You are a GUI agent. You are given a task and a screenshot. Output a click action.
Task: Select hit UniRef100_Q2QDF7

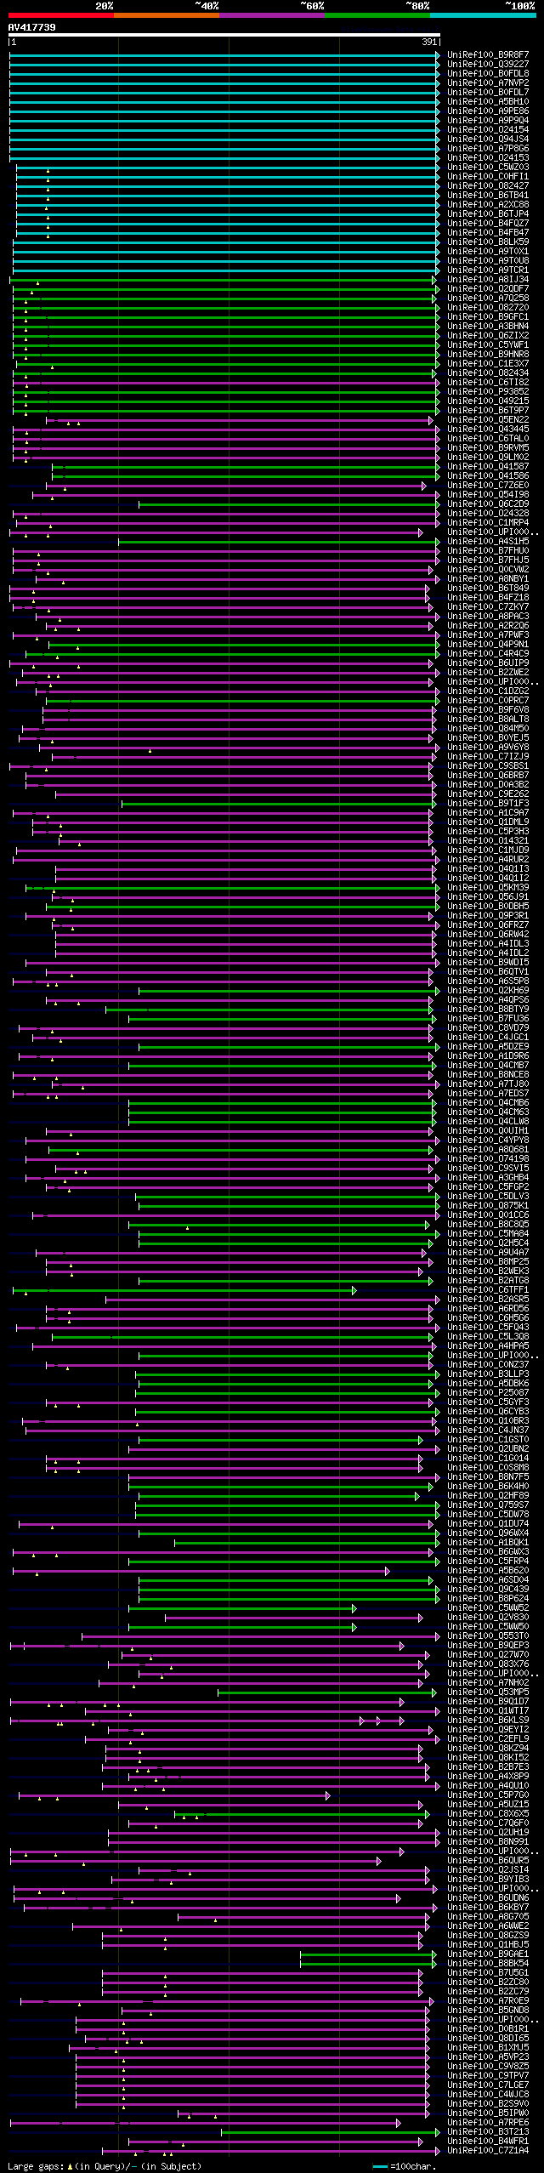coord(488,289)
